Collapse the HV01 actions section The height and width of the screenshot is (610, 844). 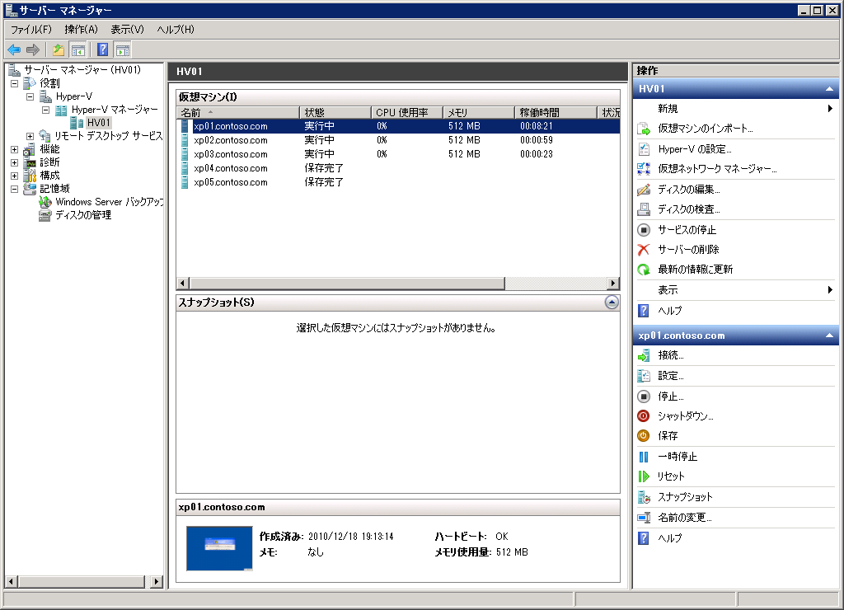pyautogui.click(x=829, y=89)
